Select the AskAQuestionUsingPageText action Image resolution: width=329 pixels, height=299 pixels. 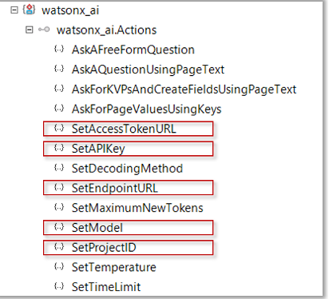pos(148,70)
